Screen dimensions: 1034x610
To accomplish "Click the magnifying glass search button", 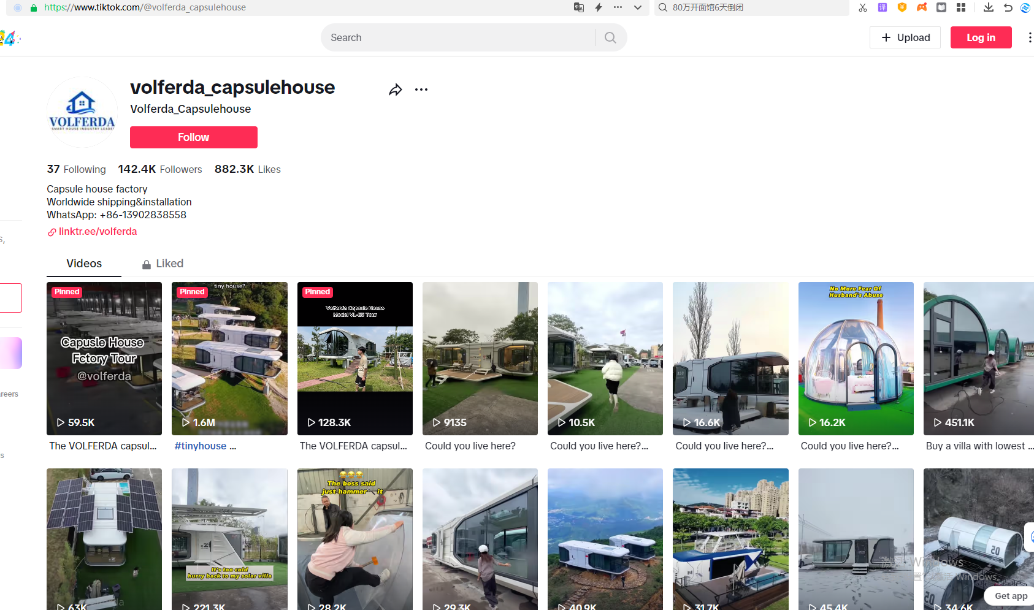I will (x=610, y=37).
